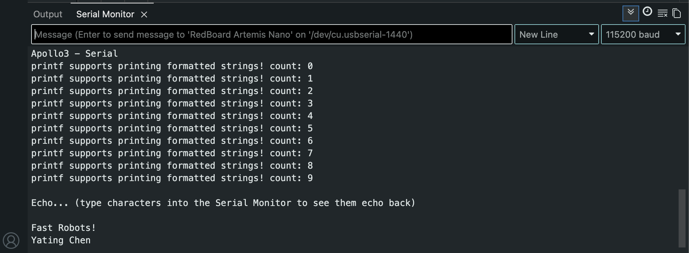Expand the 115200 baud rate dropdown
Image resolution: width=689 pixels, height=253 pixels.
click(x=643, y=35)
